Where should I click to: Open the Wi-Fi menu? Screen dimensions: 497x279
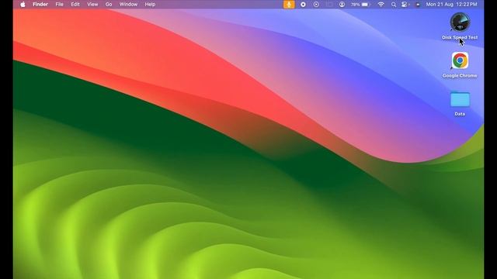[x=381, y=5]
